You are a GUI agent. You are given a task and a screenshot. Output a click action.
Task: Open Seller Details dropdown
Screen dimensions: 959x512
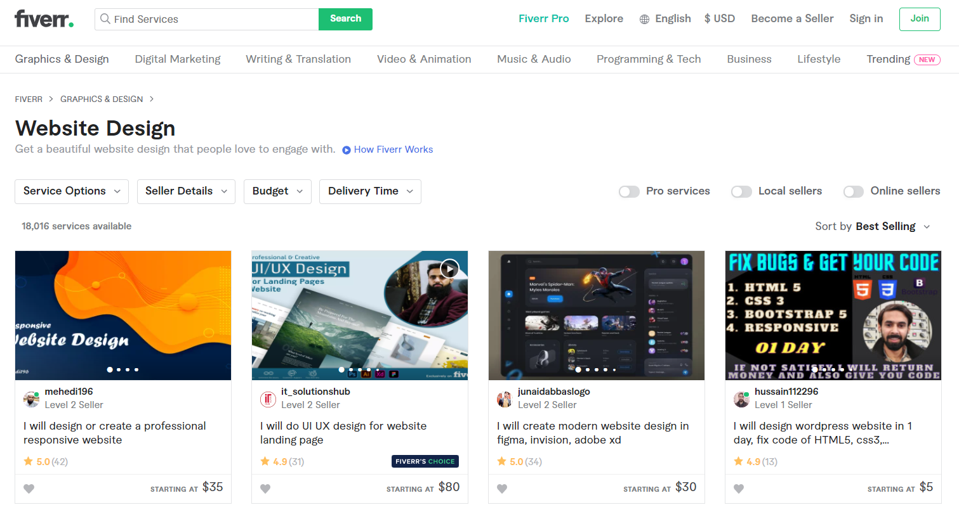click(186, 191)
